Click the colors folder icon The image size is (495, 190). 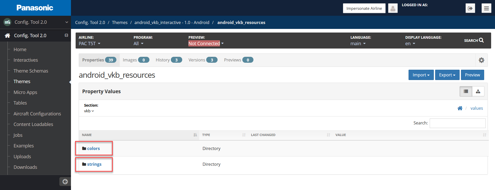(84, 148)
